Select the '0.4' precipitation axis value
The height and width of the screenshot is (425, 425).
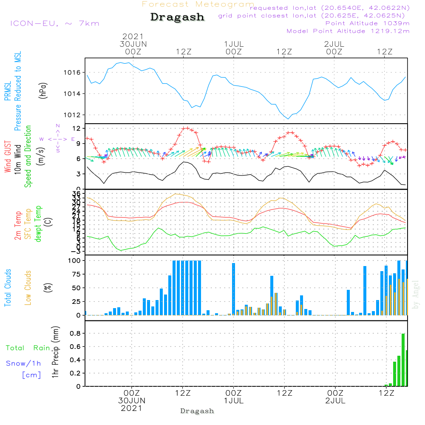(75, 360)
